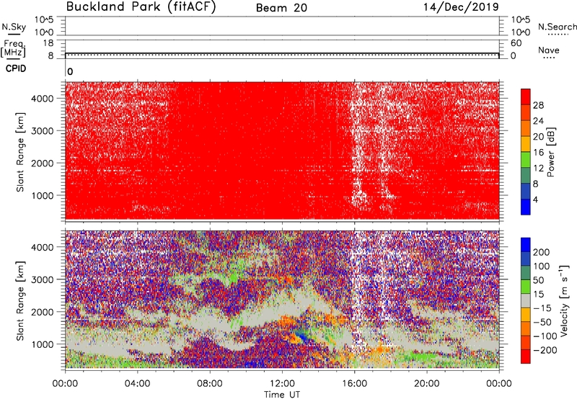Click the "10^5" tick beside N.Sky
This screenshot has height=399, width=577.
(44, 19)
